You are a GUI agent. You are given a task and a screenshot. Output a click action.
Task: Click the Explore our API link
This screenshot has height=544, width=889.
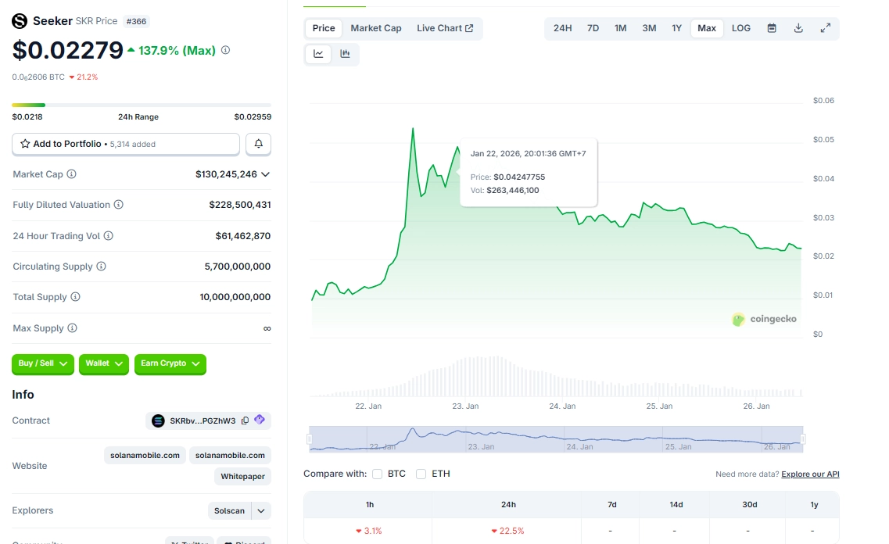(x=809, y=474)
